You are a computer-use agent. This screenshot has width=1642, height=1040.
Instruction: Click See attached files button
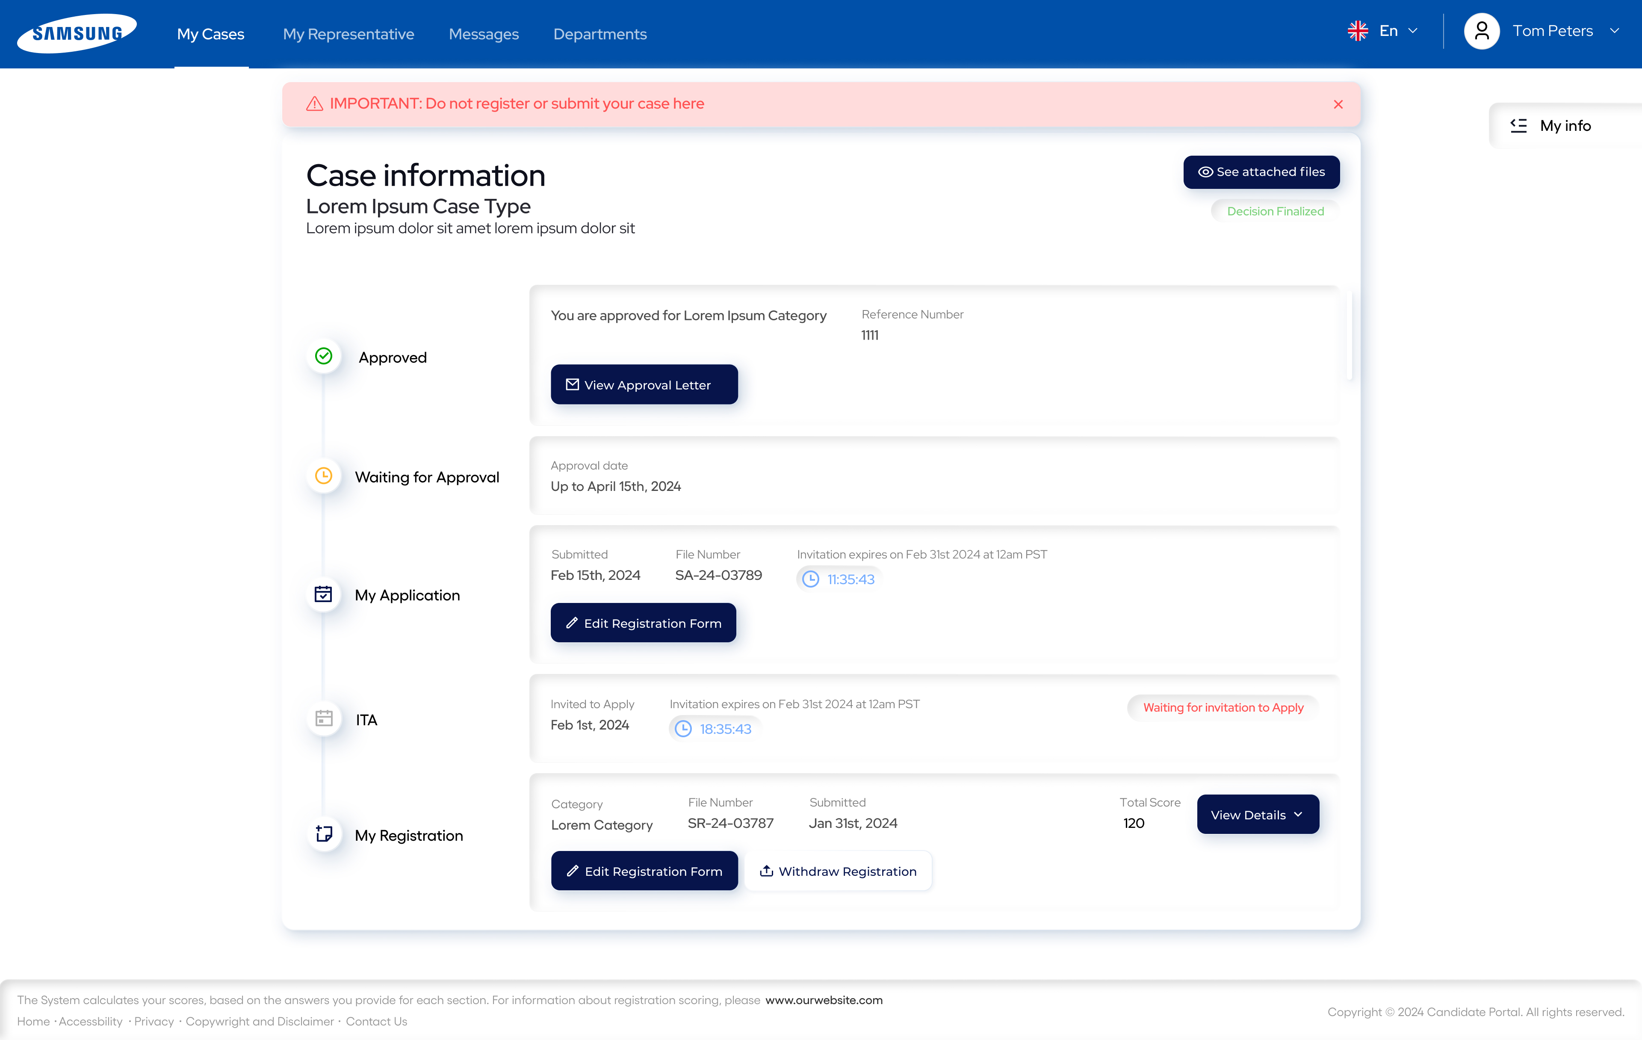[1261, 172]
